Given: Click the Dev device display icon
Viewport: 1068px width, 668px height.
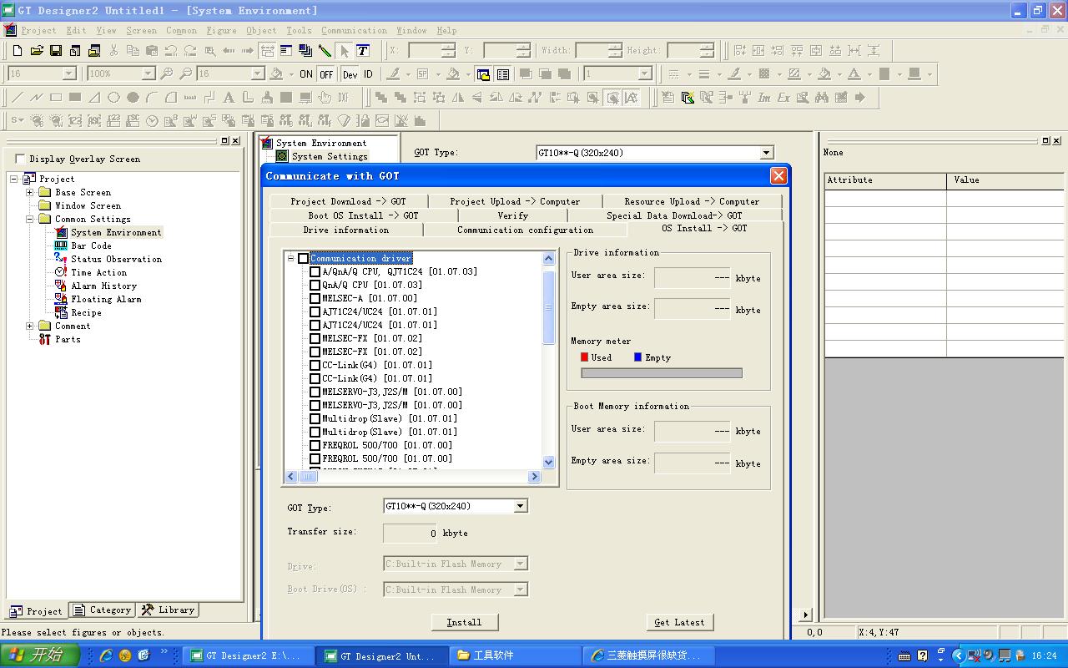Looking at the screenshot, I should tap(350, 74).
